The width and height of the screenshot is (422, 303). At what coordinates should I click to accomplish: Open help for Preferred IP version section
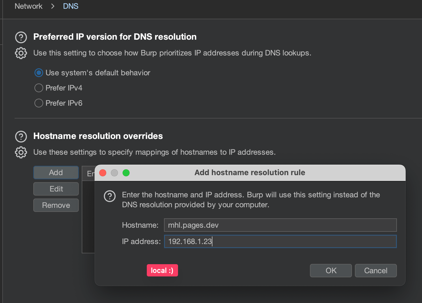(21, 37)
